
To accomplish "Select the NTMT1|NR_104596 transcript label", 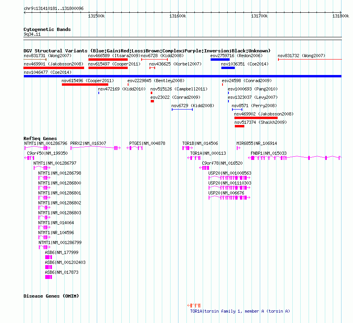I will click(x=56, y=233).
